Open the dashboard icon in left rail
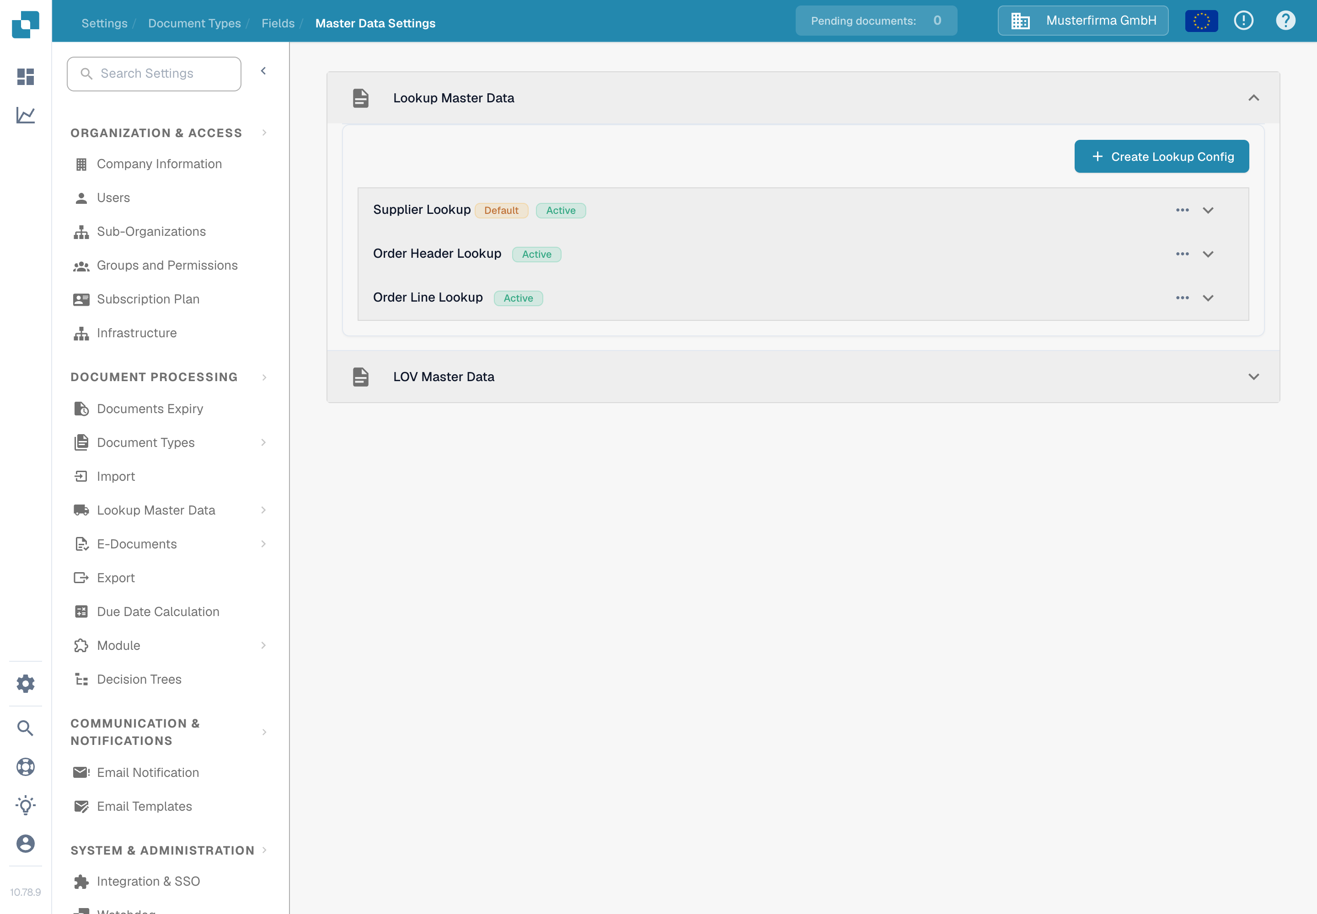Viewport: 1317px width, 914px height. click(x=25, y=77)
